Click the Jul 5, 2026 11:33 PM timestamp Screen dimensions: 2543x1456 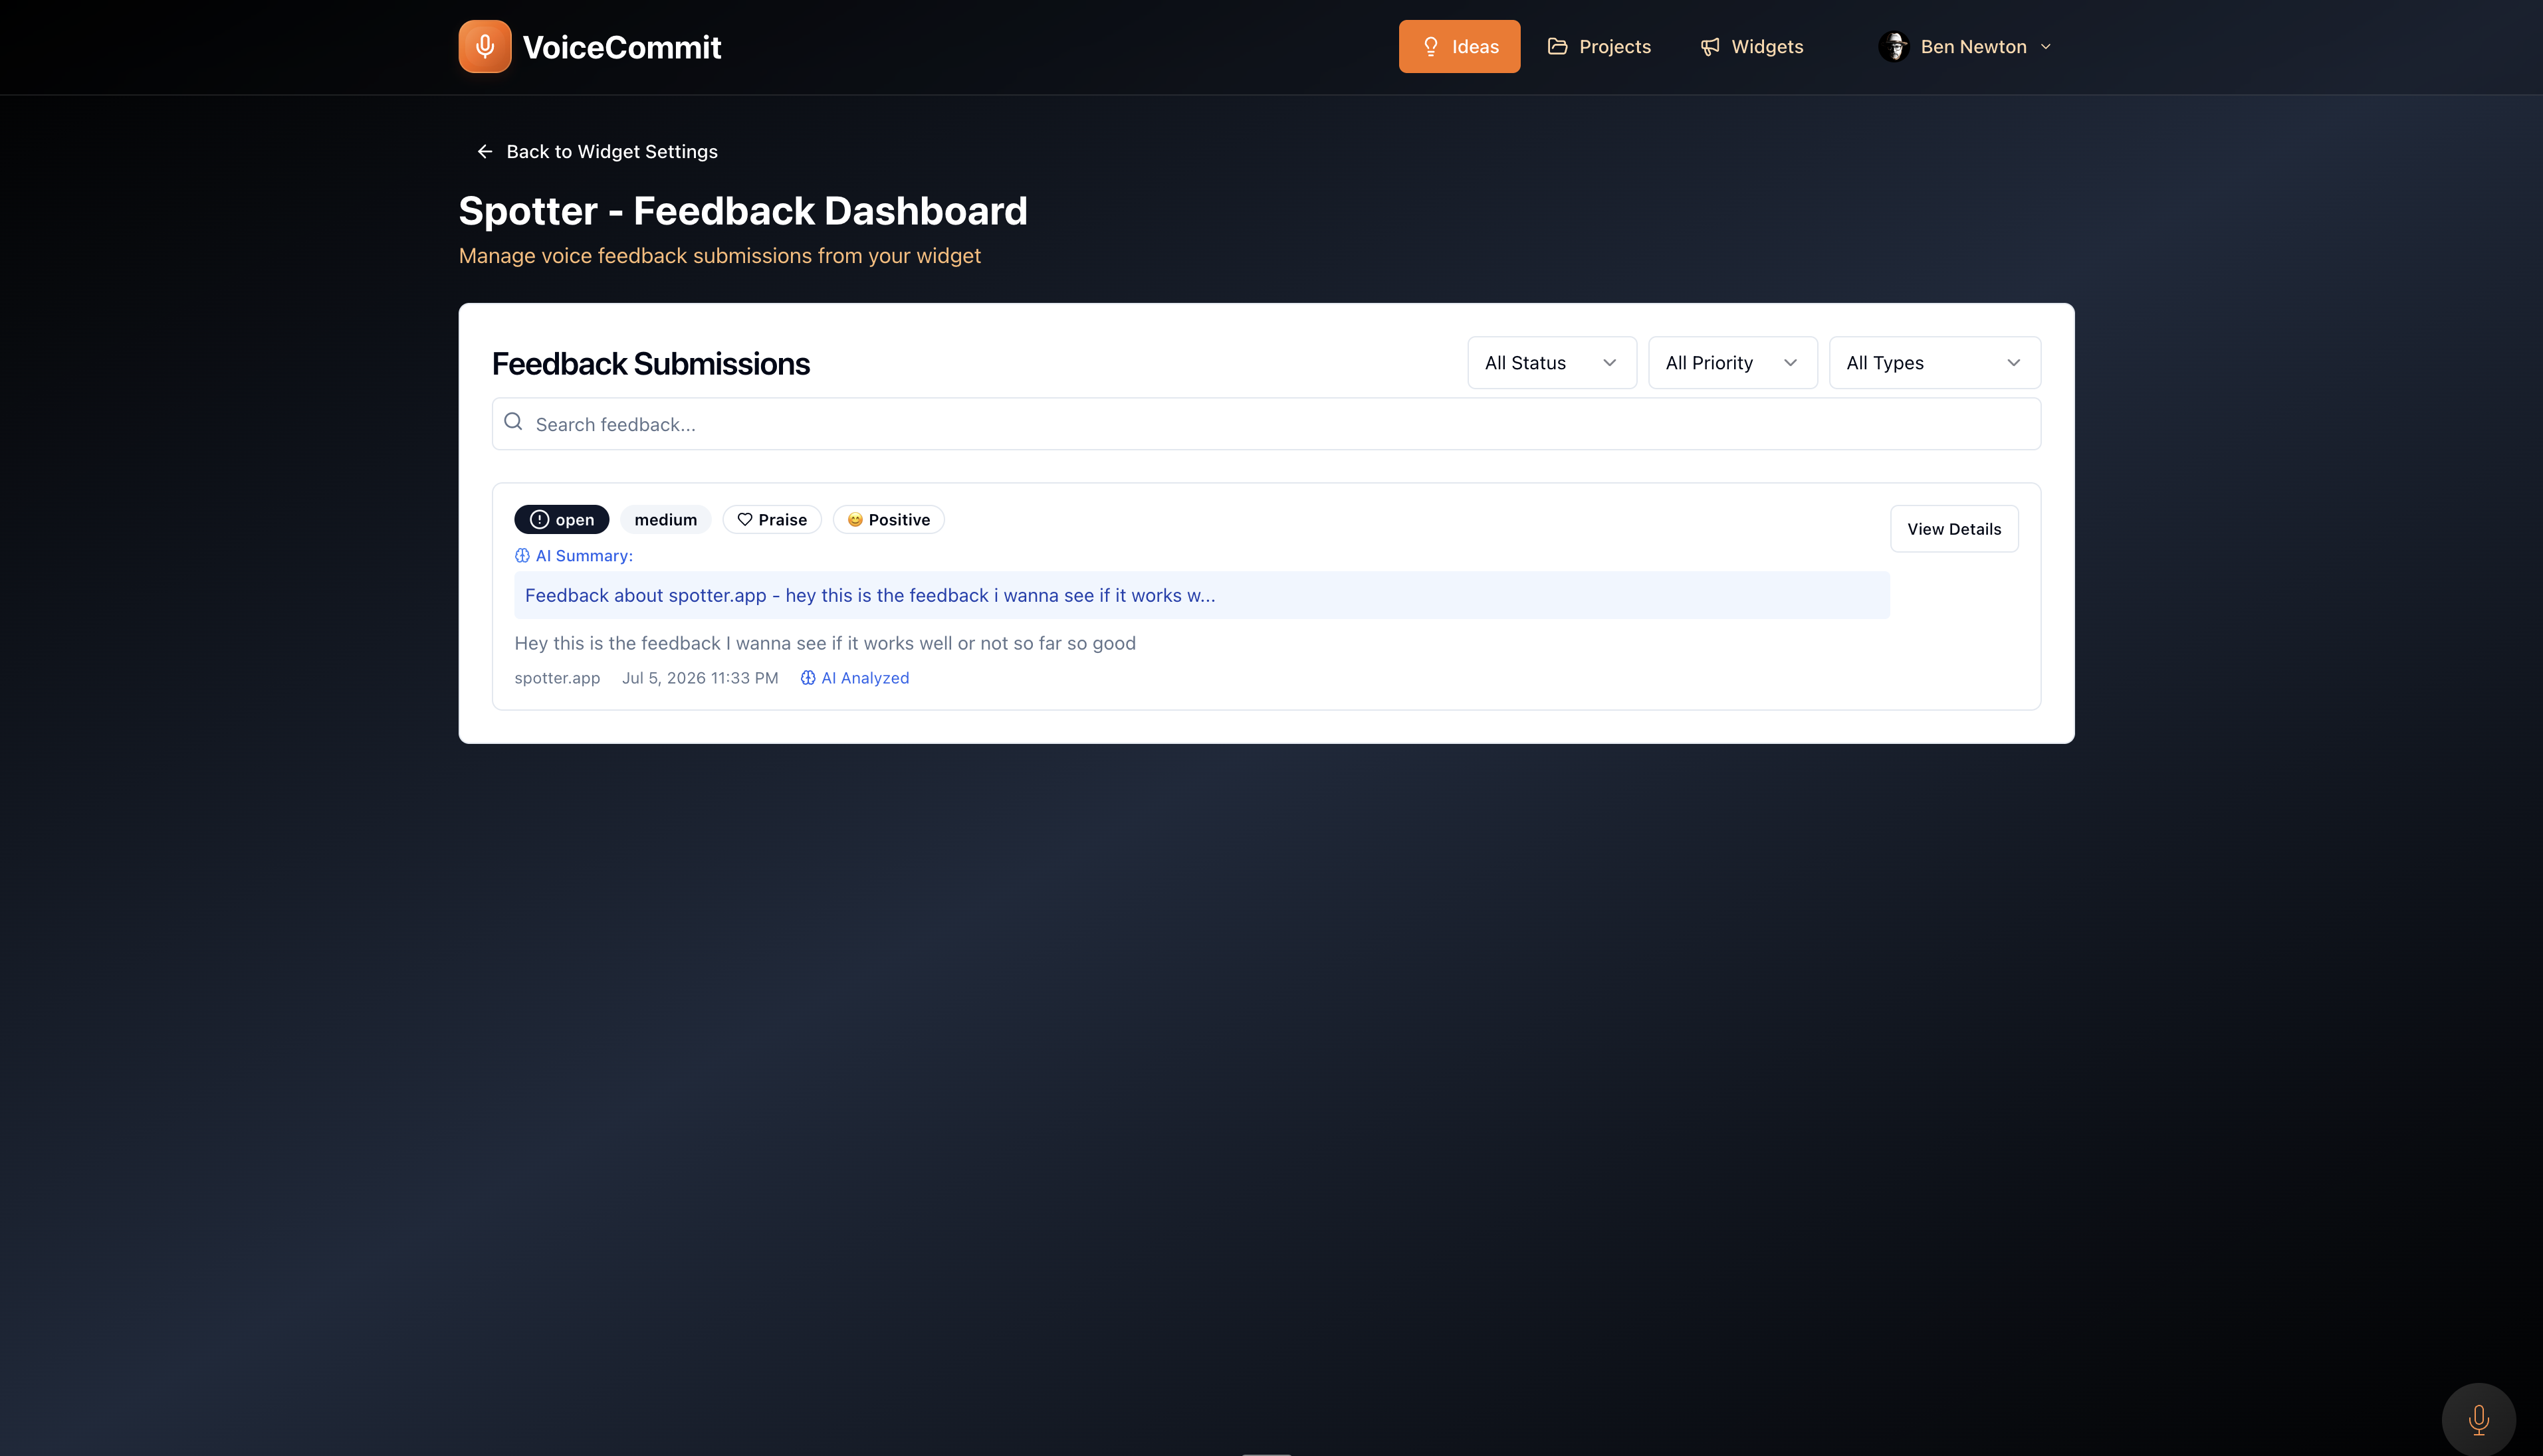701,678
